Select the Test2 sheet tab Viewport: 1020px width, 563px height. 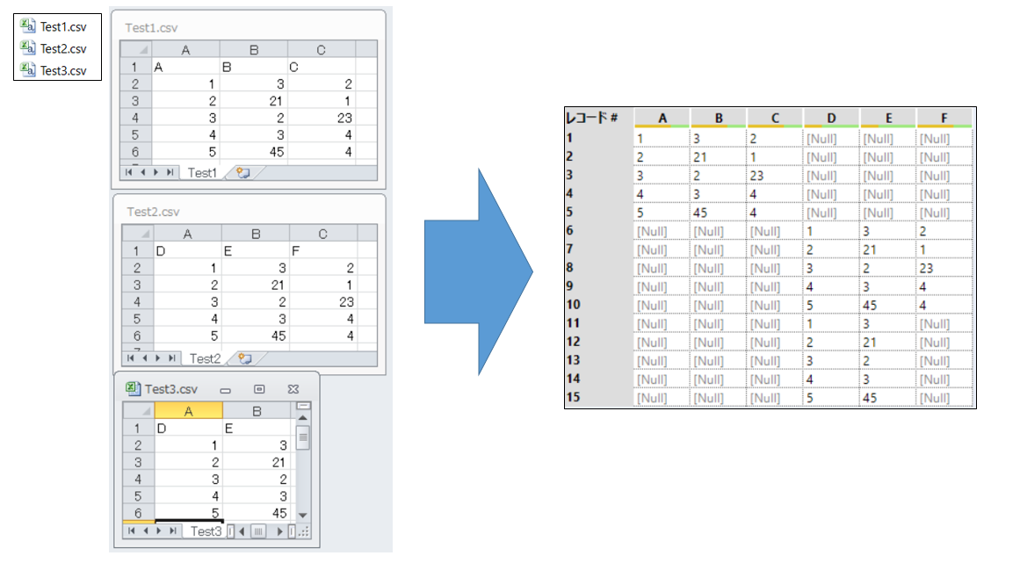tap(205, 358)
